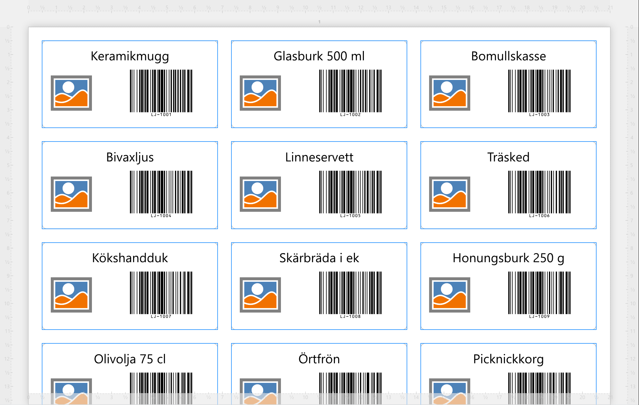Select the Glasburk 500 ml title
This screenshot has width=639, height=405.
319,56
